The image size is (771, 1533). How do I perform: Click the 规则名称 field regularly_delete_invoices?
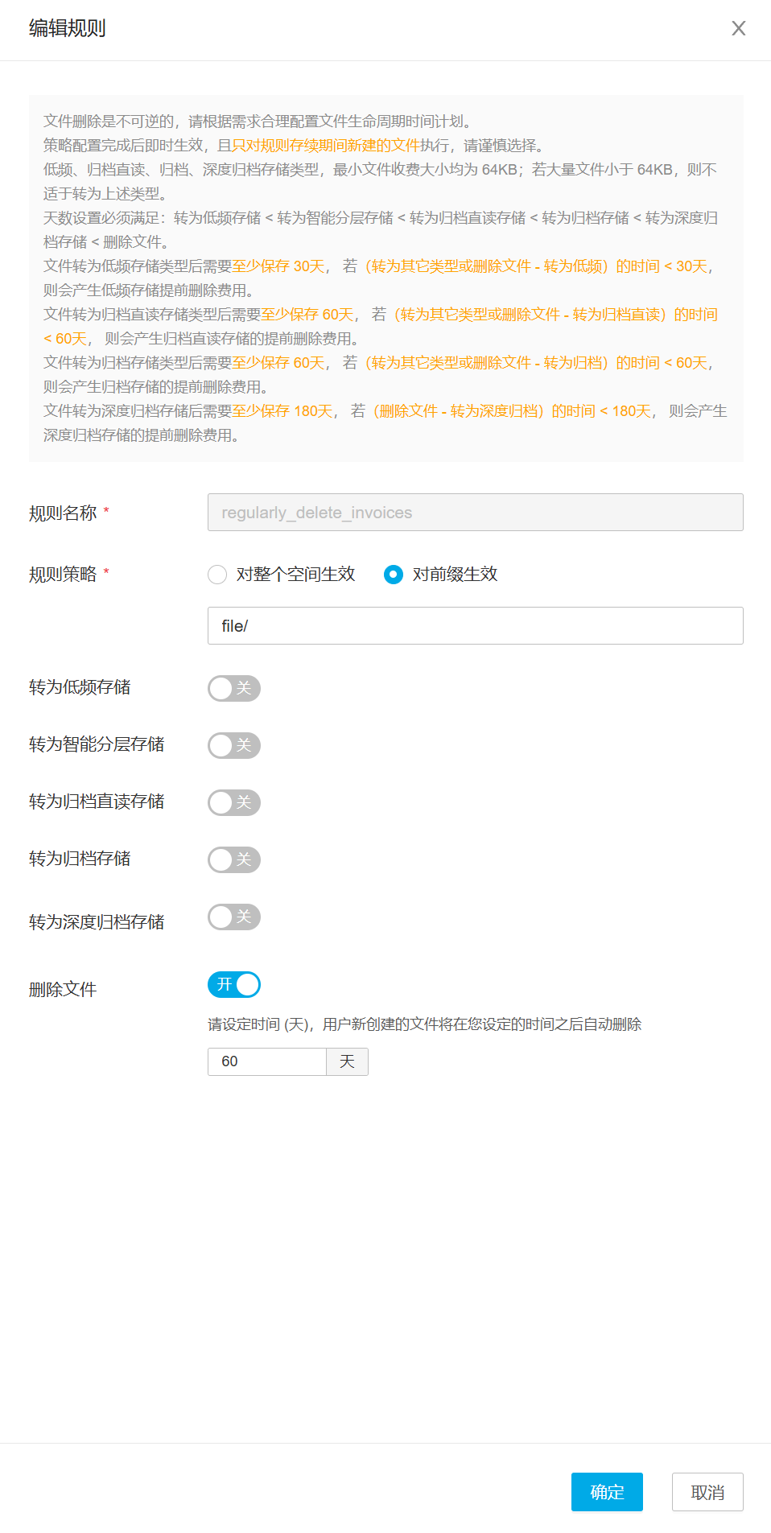point(475,513)
